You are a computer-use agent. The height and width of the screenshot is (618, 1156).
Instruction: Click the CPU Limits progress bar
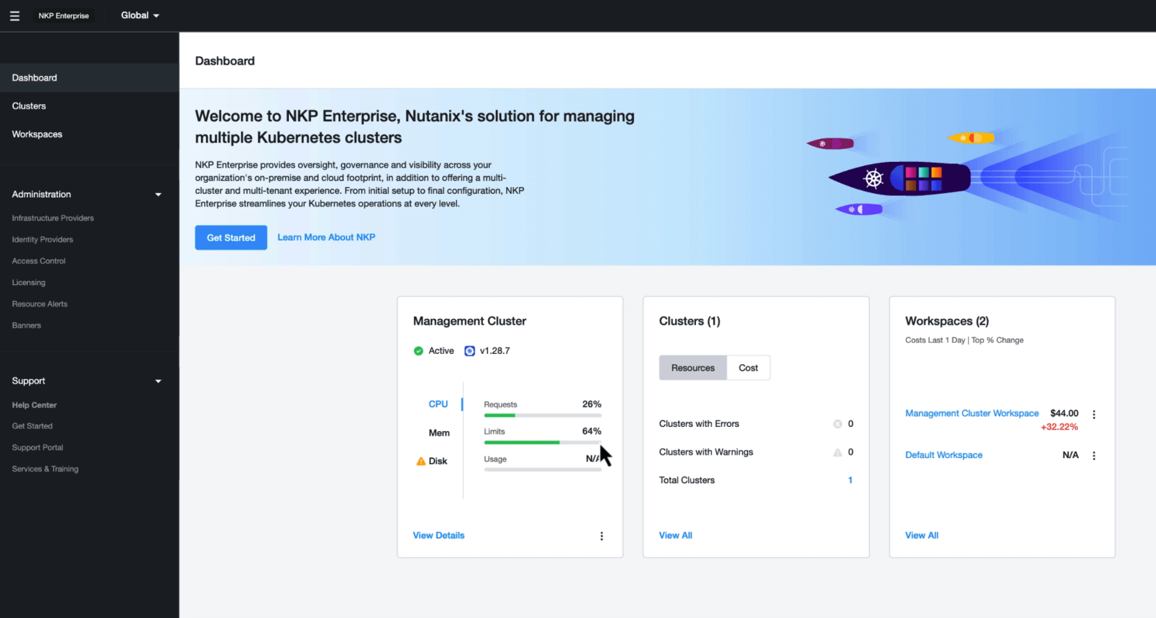point(542,442)
